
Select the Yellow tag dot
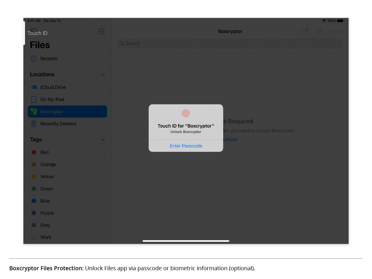coord(34,176)
